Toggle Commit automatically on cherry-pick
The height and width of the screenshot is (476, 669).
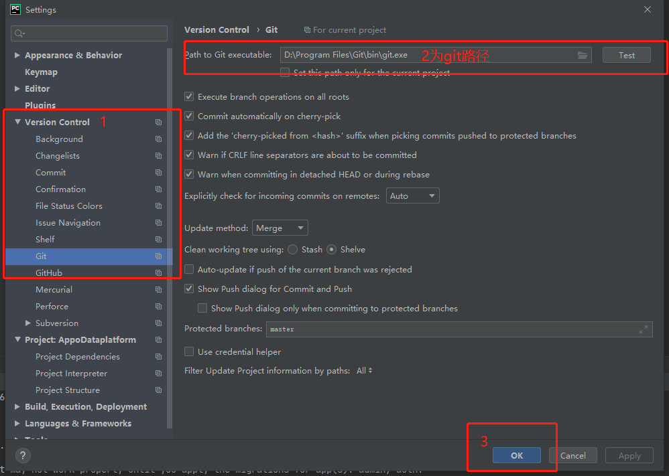tap(189, 116)
